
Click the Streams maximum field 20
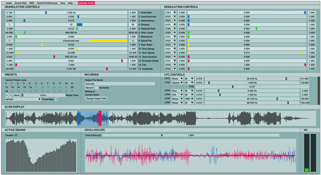point(133,25)
